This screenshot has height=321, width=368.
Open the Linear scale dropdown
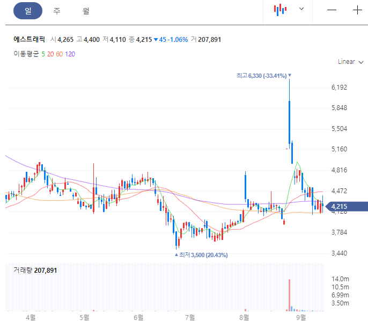(x=351, y=62)
